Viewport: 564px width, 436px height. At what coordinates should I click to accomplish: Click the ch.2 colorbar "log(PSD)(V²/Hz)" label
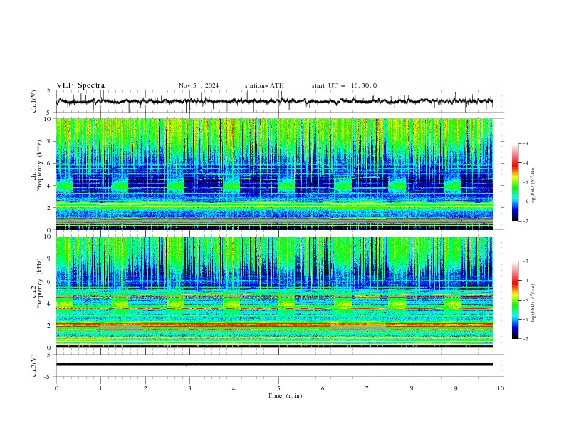[x=533, y=303]
